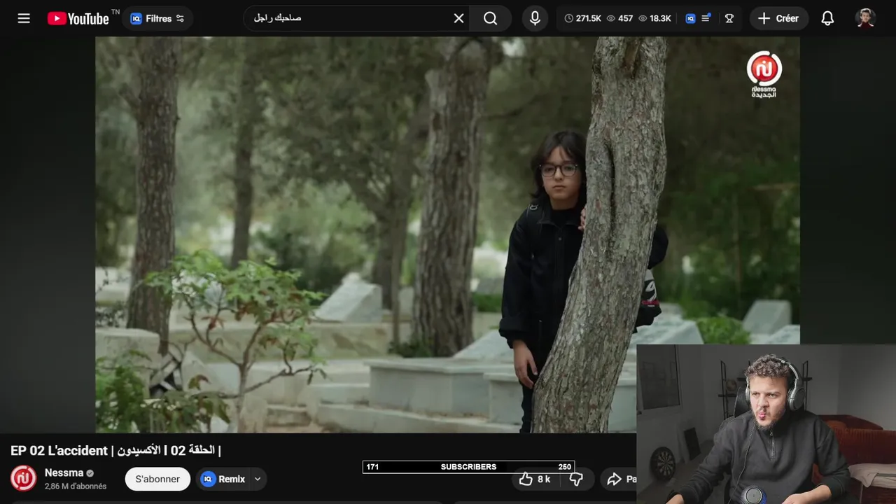The width and height of the screenshot is (896, 504).
Task: Open the vidIQ toolbar logo icon
Action: click(x=691, y=18)
